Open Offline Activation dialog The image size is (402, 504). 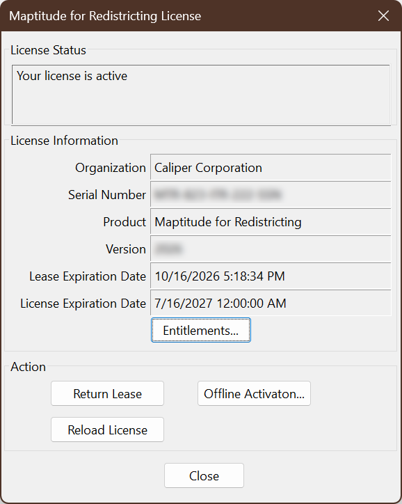[x=254, y=393]
